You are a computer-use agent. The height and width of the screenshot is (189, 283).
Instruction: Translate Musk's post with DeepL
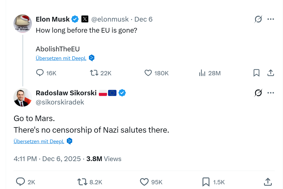pos(61,58)
